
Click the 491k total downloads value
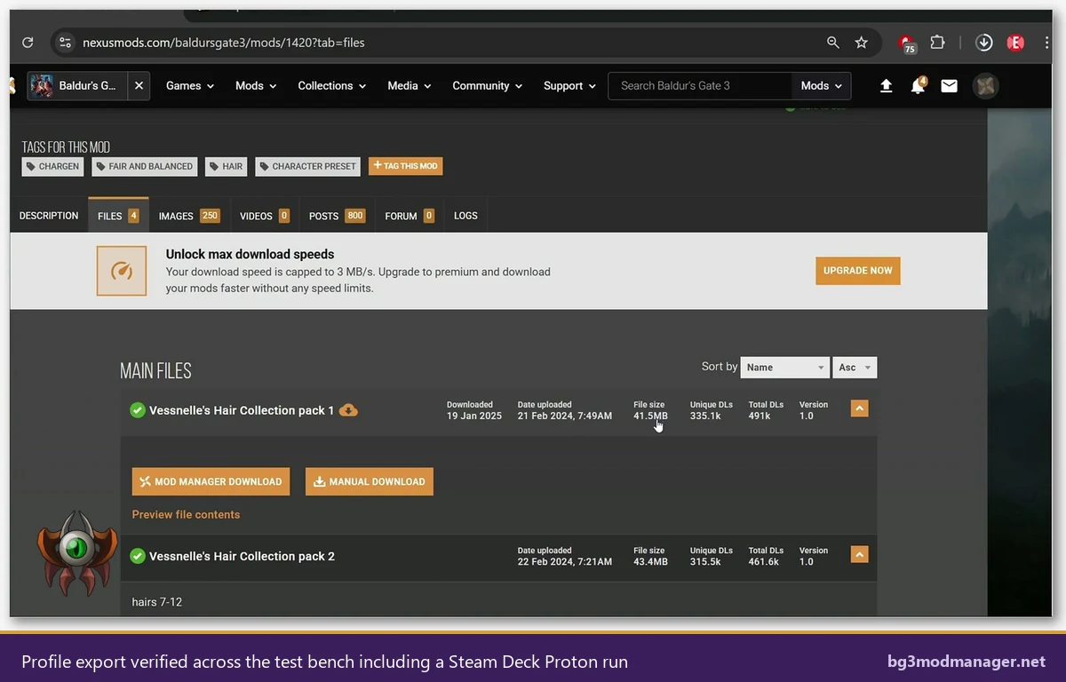click(760, 416)
